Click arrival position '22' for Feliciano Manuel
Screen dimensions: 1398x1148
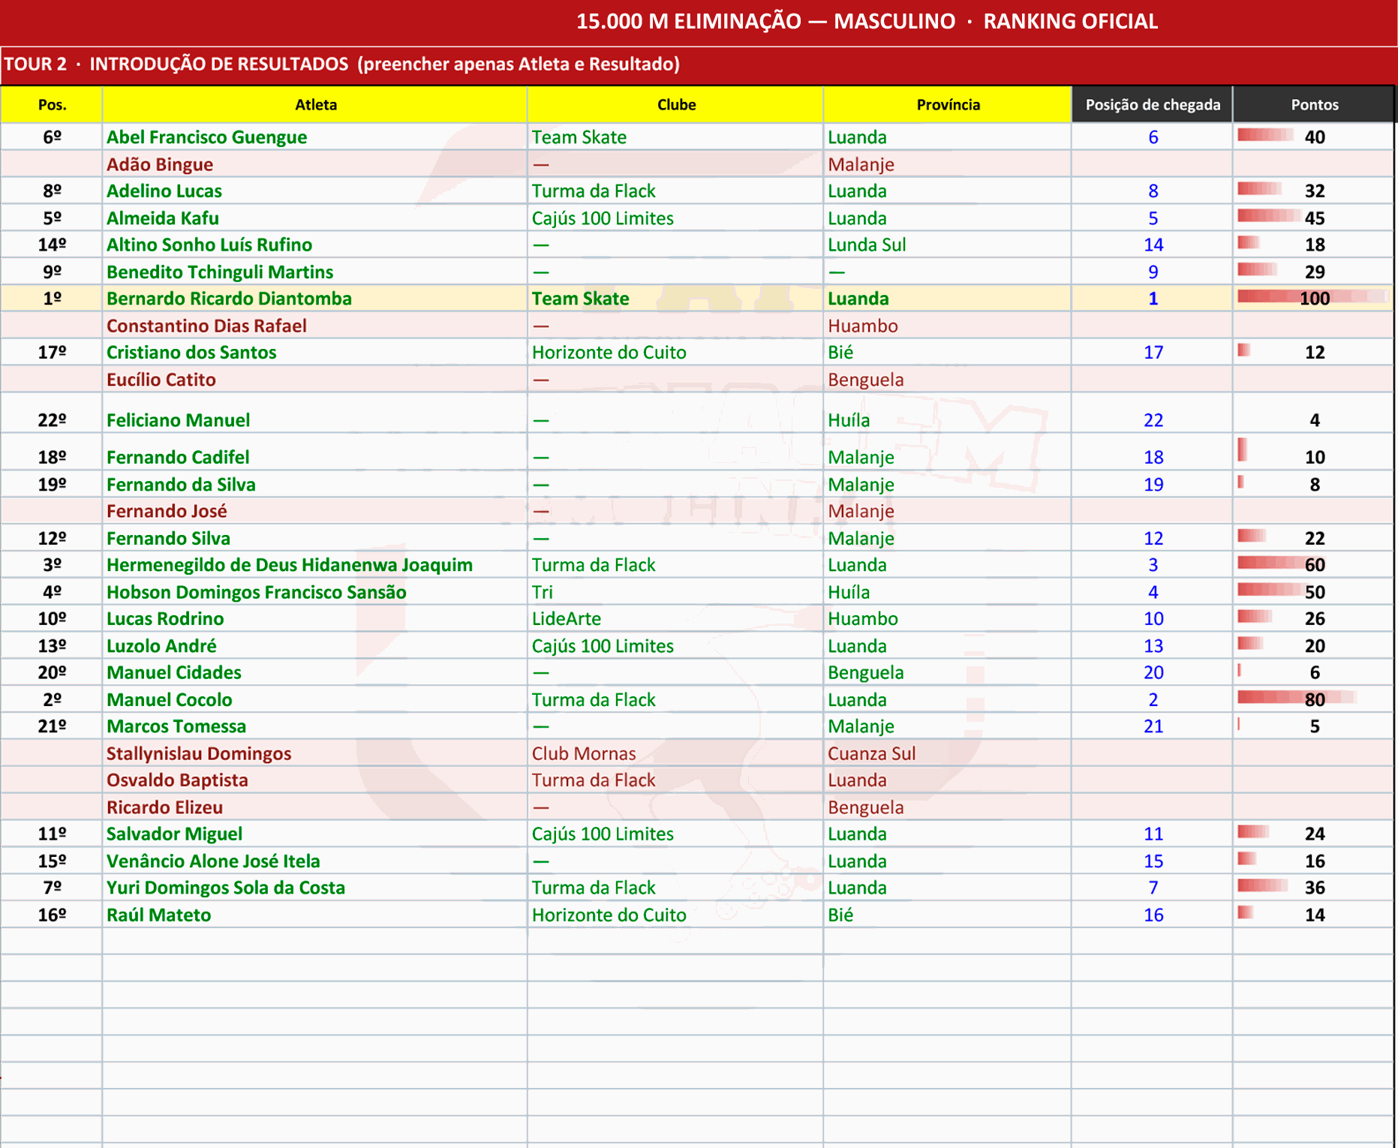[1152, 413]
